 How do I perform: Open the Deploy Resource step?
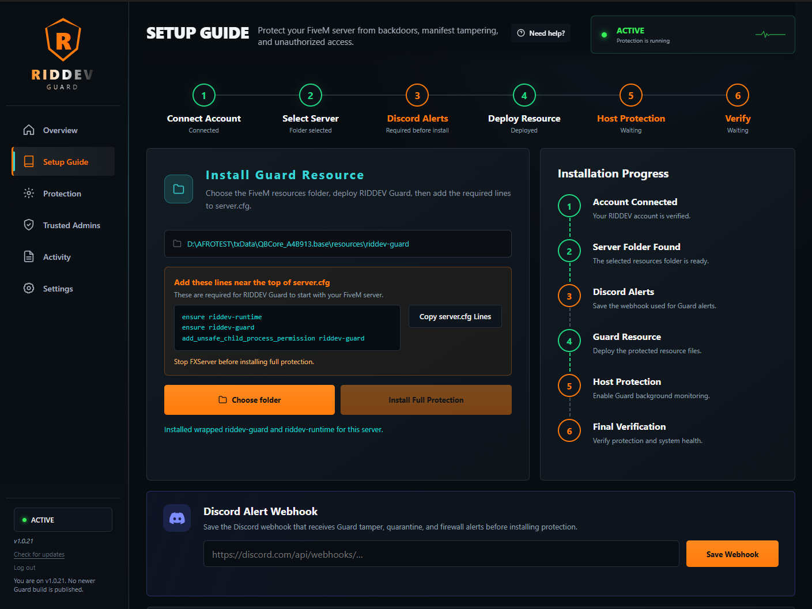click(x=524, y=109)
